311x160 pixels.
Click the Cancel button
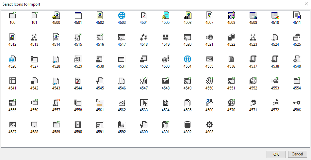point(297,154)
